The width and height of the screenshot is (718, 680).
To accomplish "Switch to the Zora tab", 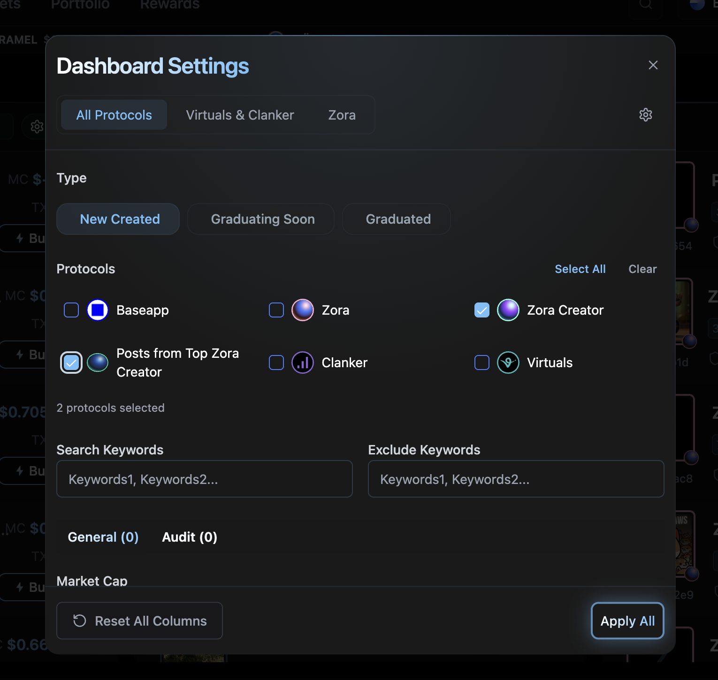I will (342, 115).
